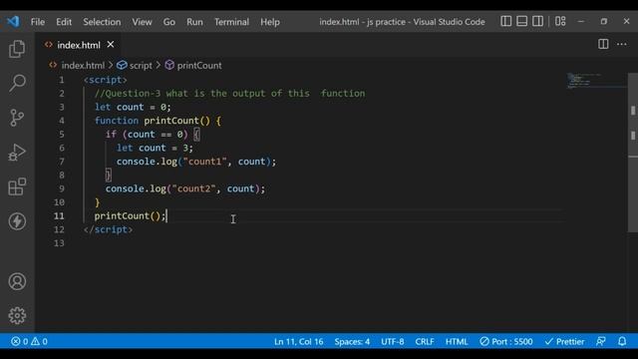Screen dimensions: 638x359
Task: Toggle the bottom panel layout icon
Action: click(521, 21)
